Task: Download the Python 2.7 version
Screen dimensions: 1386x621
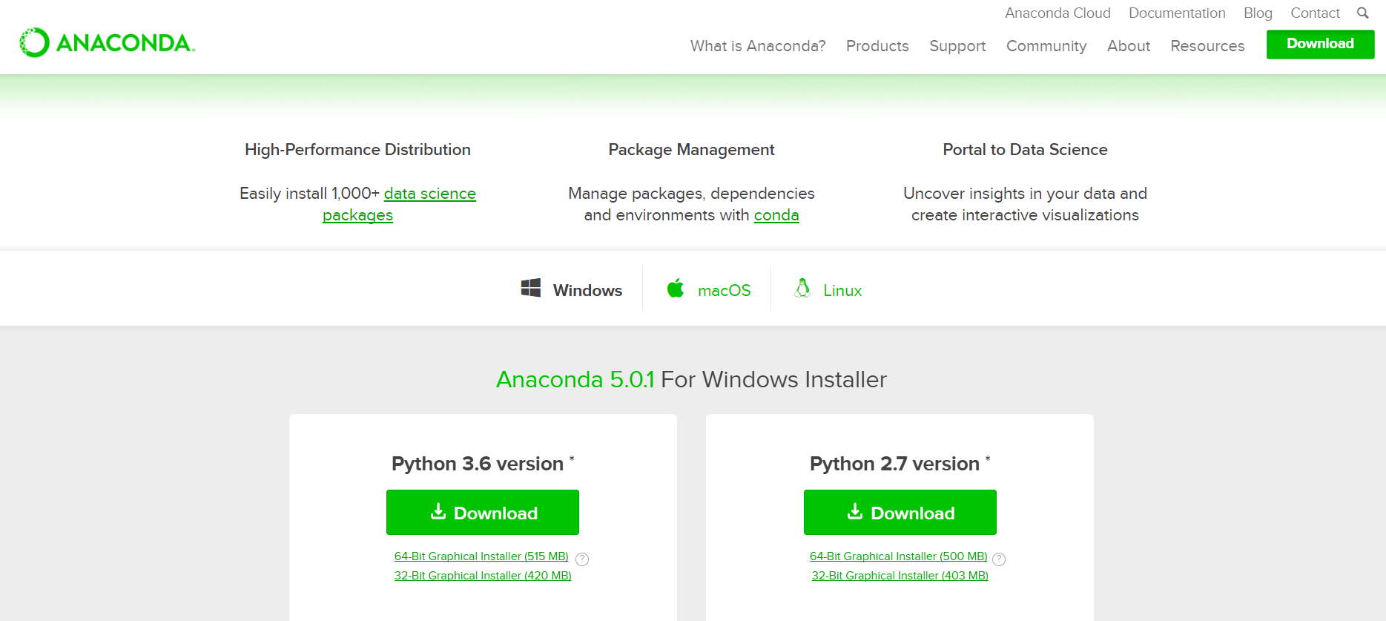Action: coord(900,513)
